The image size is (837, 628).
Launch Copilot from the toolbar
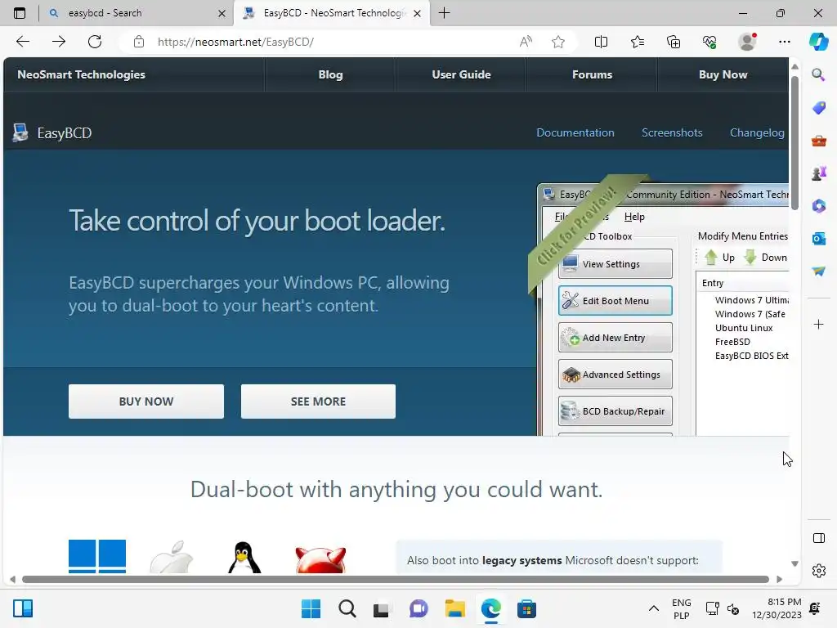coord(818,42)
